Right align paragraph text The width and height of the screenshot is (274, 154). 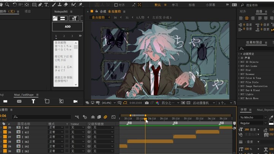(253, 18)
